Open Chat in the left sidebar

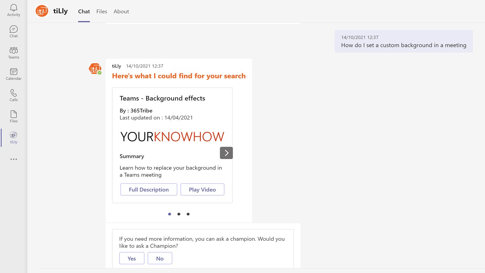pyautogui.click(x=13, y=31)
